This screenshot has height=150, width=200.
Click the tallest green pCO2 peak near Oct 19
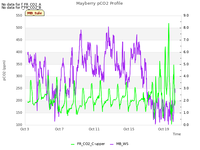tap(169, 24)
